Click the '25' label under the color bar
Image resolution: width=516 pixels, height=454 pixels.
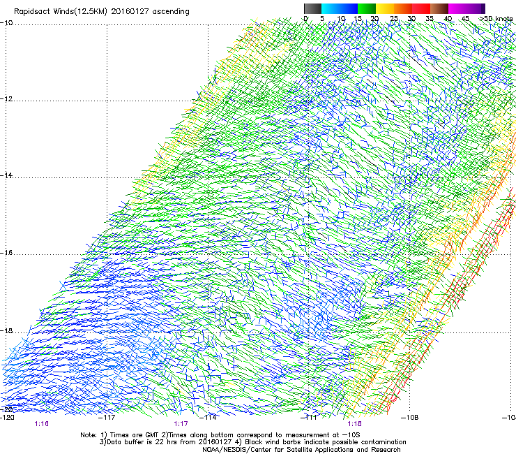[x=394, y=19]
